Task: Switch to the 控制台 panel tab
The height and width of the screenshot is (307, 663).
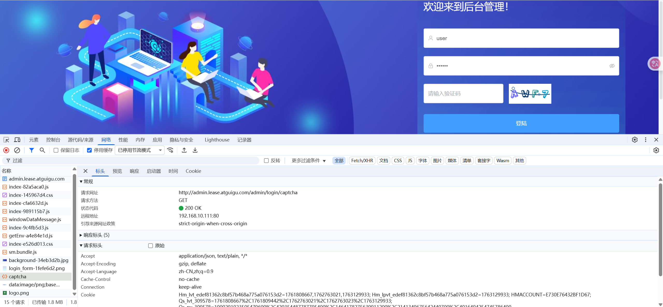Action: click(53, 140)
